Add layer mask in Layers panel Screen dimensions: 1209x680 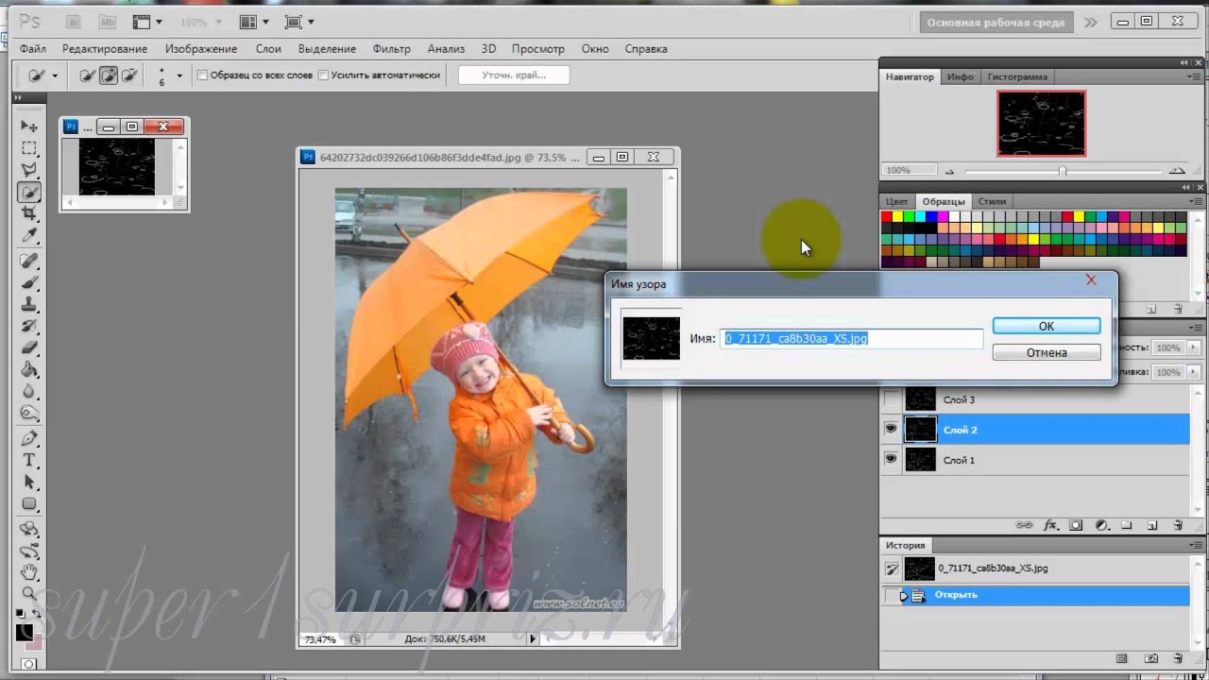pyautogui.click(x=1076, y=525)
